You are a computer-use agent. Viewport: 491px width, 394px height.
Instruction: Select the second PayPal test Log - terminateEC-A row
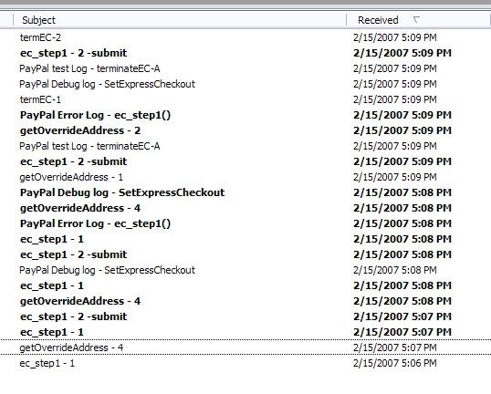point(245,146)
